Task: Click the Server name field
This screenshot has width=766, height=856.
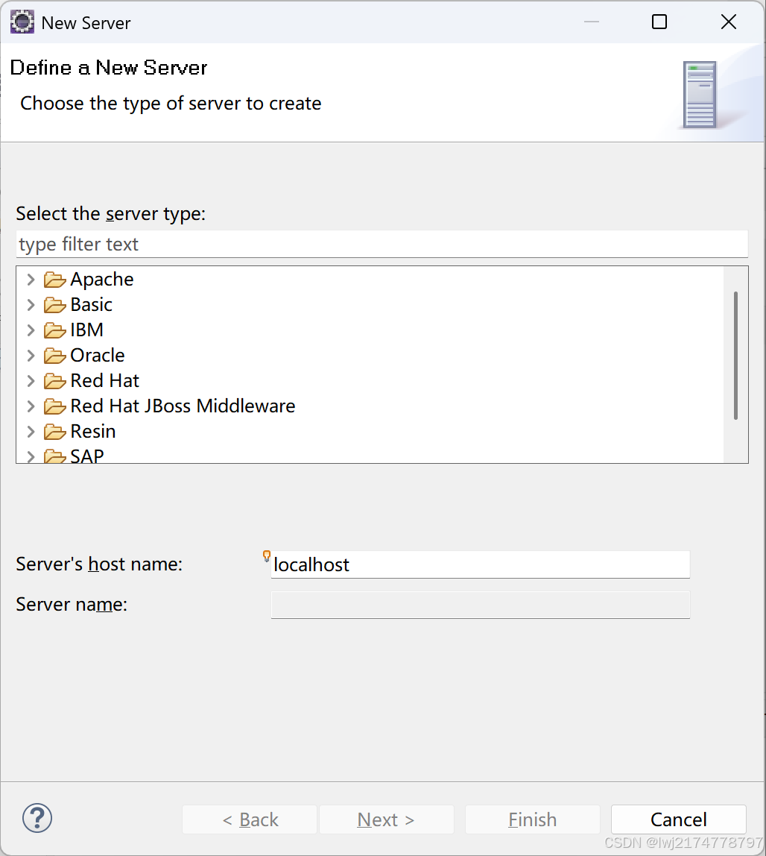Action: (480, 605)
